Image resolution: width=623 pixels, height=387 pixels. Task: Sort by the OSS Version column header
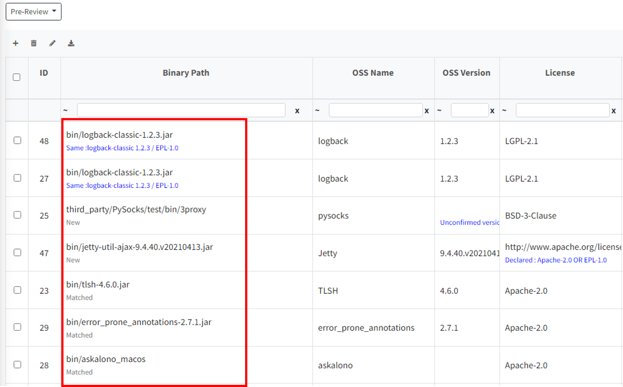[x=467, y=73]
